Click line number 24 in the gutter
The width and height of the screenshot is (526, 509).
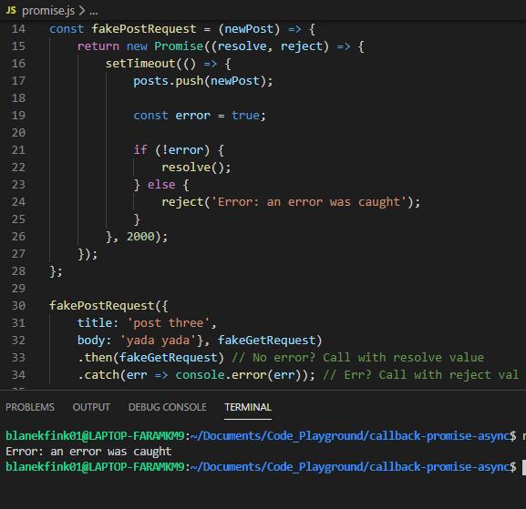click(18, 202)
